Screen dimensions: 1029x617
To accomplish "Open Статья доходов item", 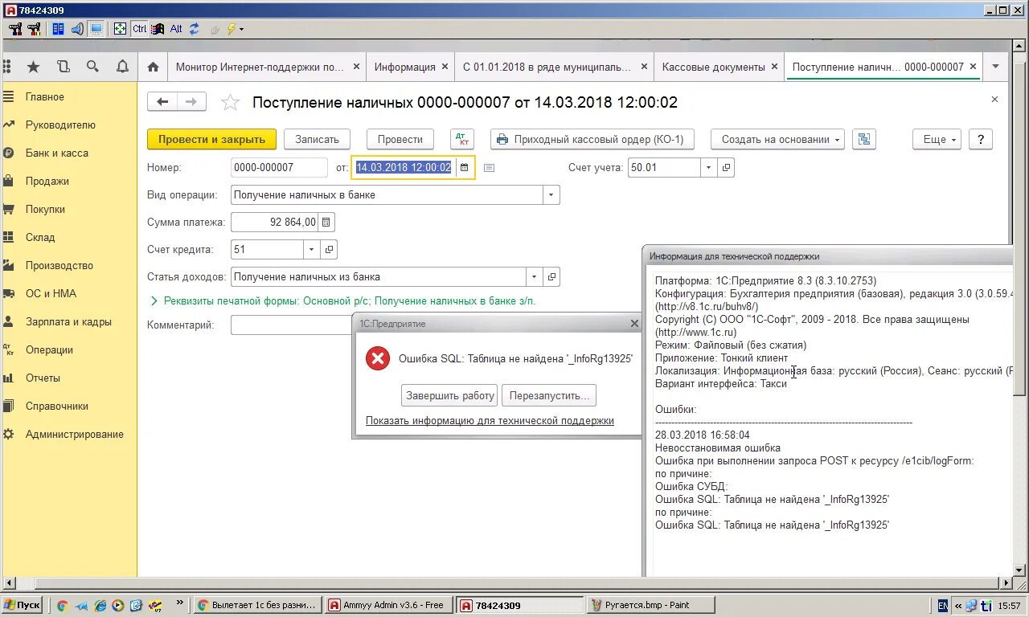I will pyautogui.click(x=551, y=277).
